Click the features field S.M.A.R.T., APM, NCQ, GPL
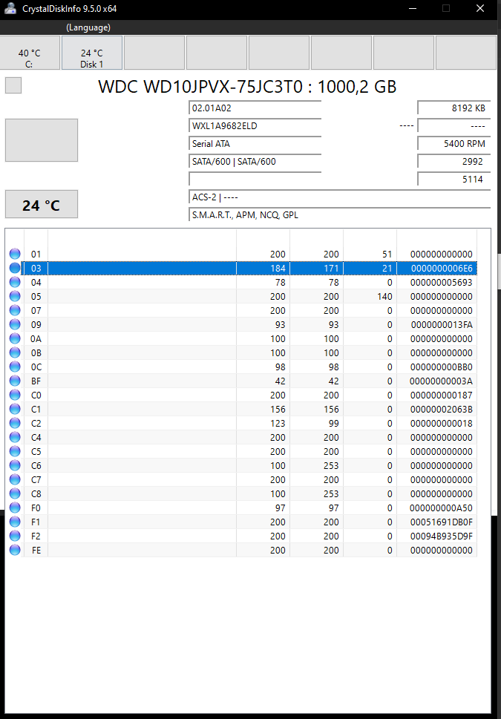This screenshot has width=501, height=719. (339, 214)
